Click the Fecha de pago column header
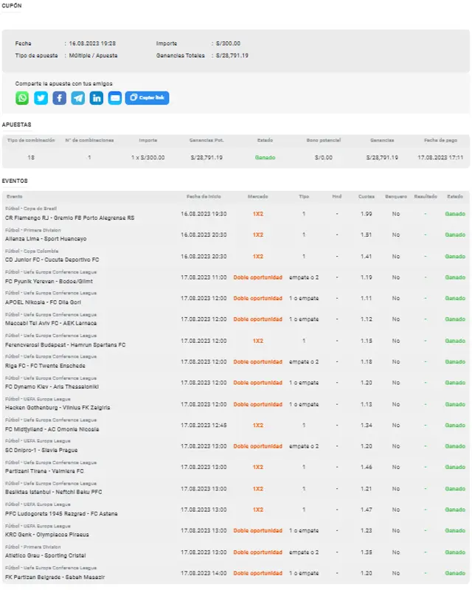This screenshot has height=590, width=472. [440, 140]
